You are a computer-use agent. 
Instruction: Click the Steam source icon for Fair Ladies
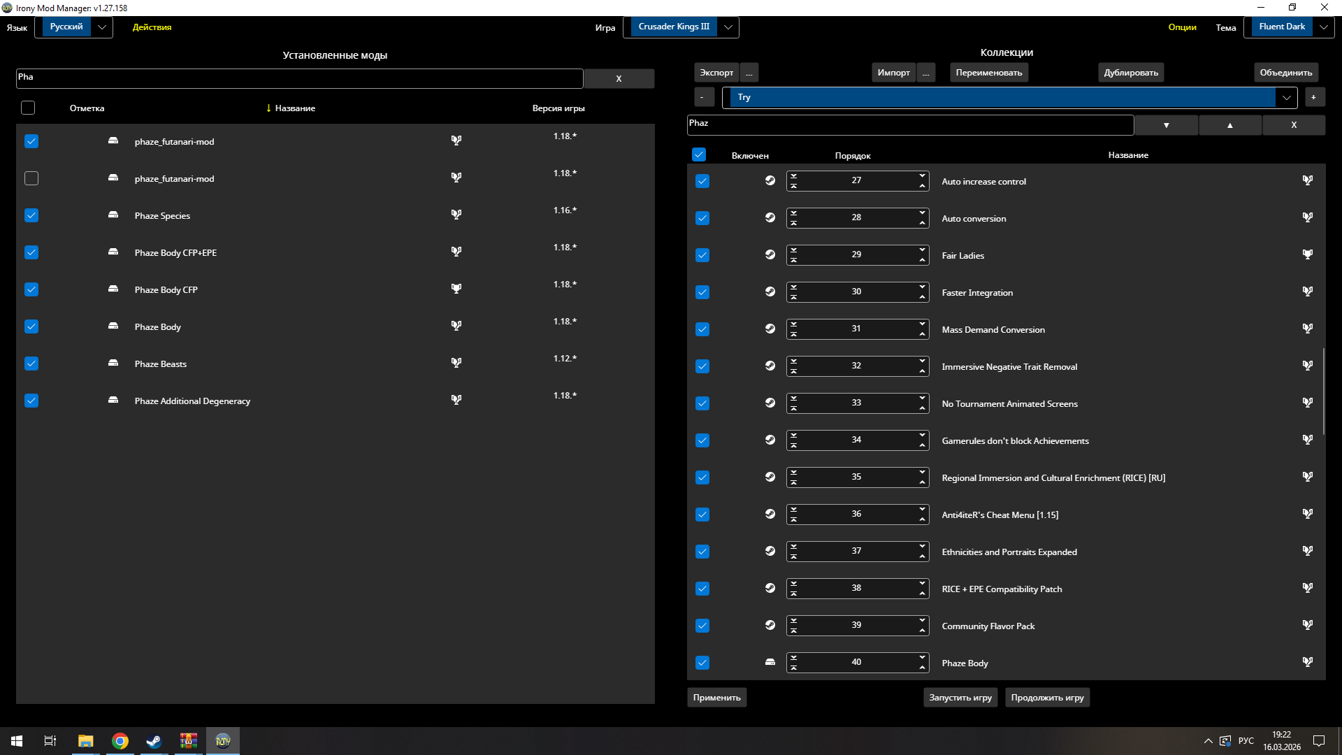coord(770,254)
